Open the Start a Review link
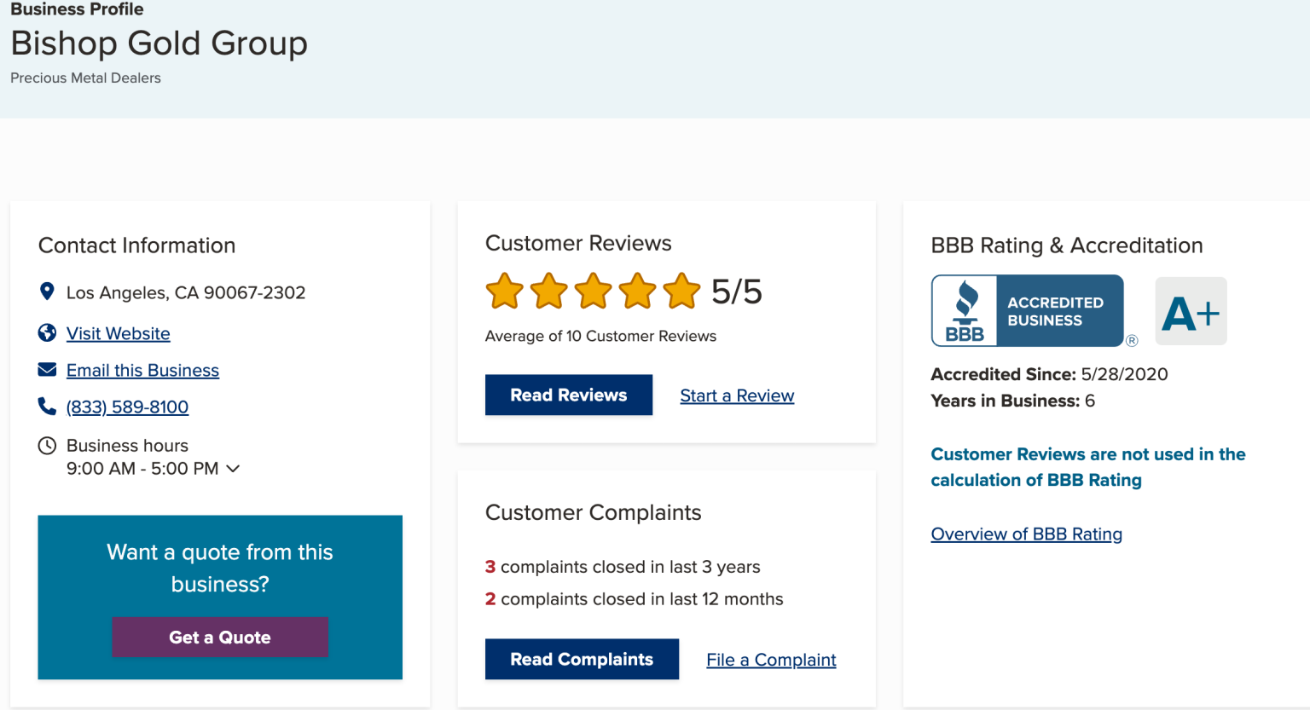 click(737, 395)
